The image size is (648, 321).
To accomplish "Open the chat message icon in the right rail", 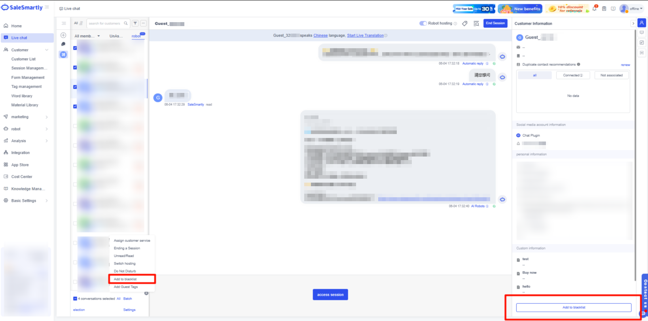I will tap(642, 33).
